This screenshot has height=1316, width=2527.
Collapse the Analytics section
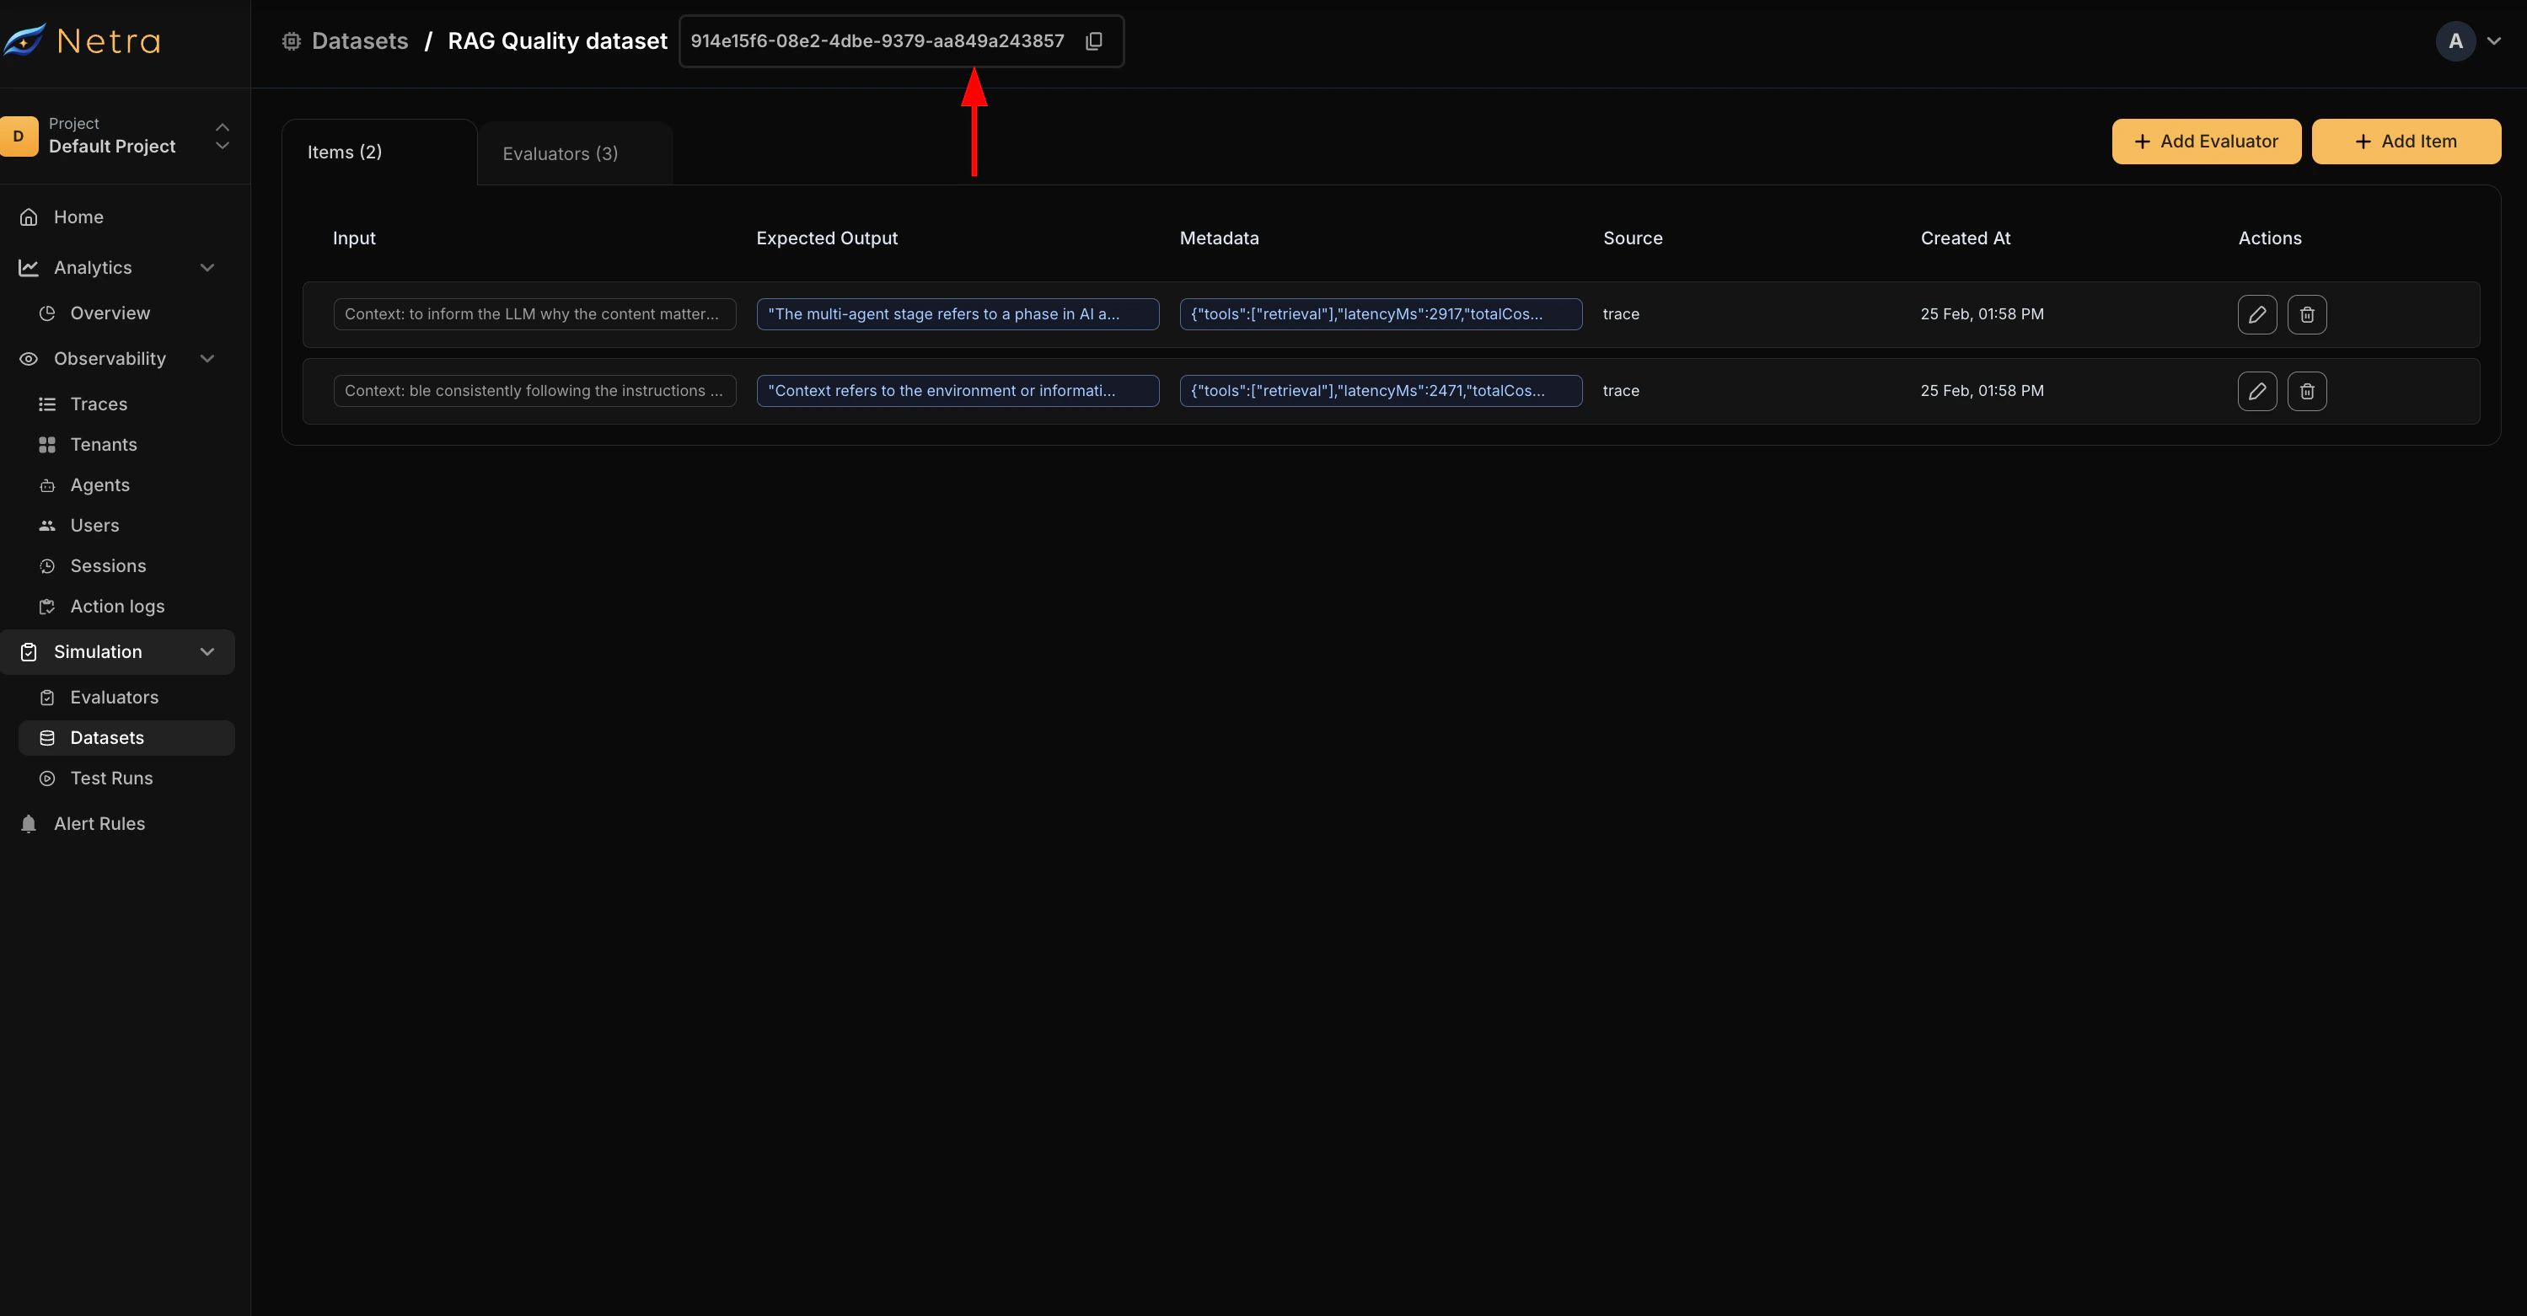[207, 268]
